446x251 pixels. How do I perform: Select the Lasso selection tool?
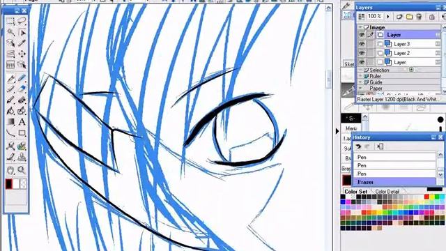tap(22, 22)
